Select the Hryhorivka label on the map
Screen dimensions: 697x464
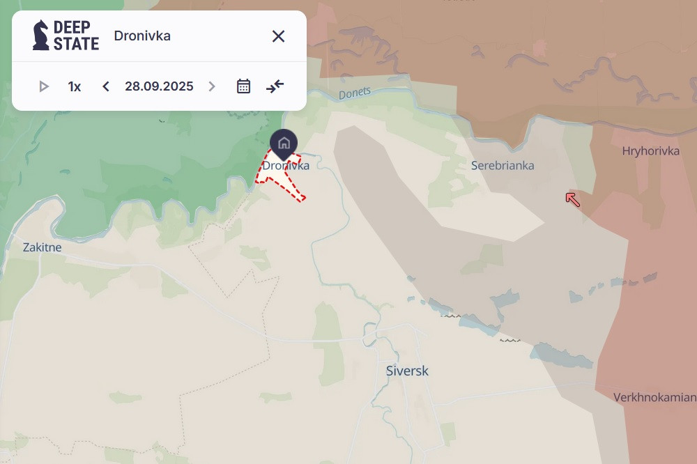tap(651, 151)
